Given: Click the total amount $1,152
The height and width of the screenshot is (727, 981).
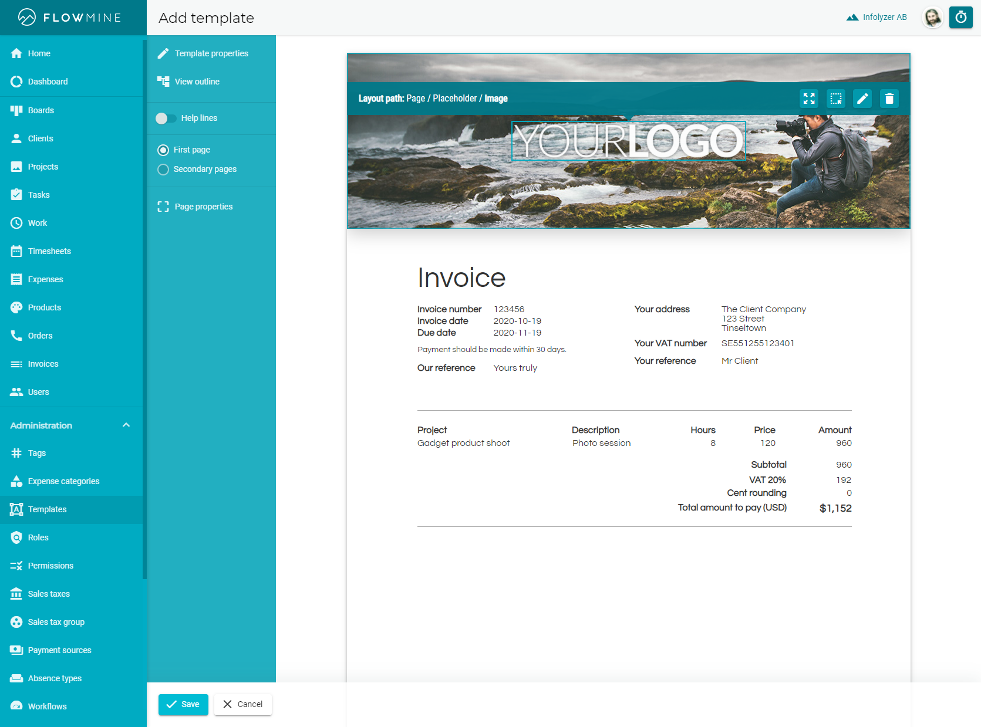Looking at the screenshot, I should click(835, 508).
